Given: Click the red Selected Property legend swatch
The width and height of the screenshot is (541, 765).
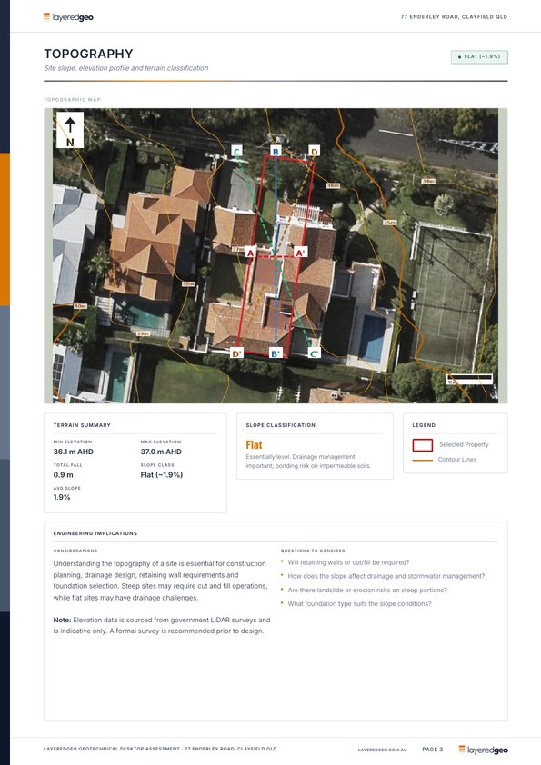Looking at the screenshot, I should [423, 445].
